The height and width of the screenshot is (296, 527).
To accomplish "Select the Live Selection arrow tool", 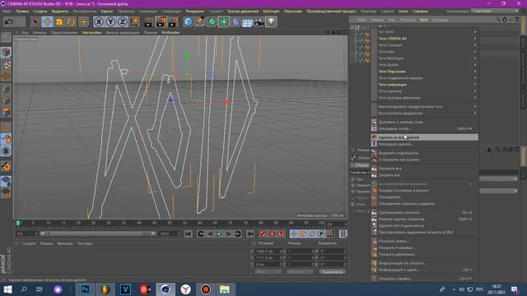I will tap(35, 22).
